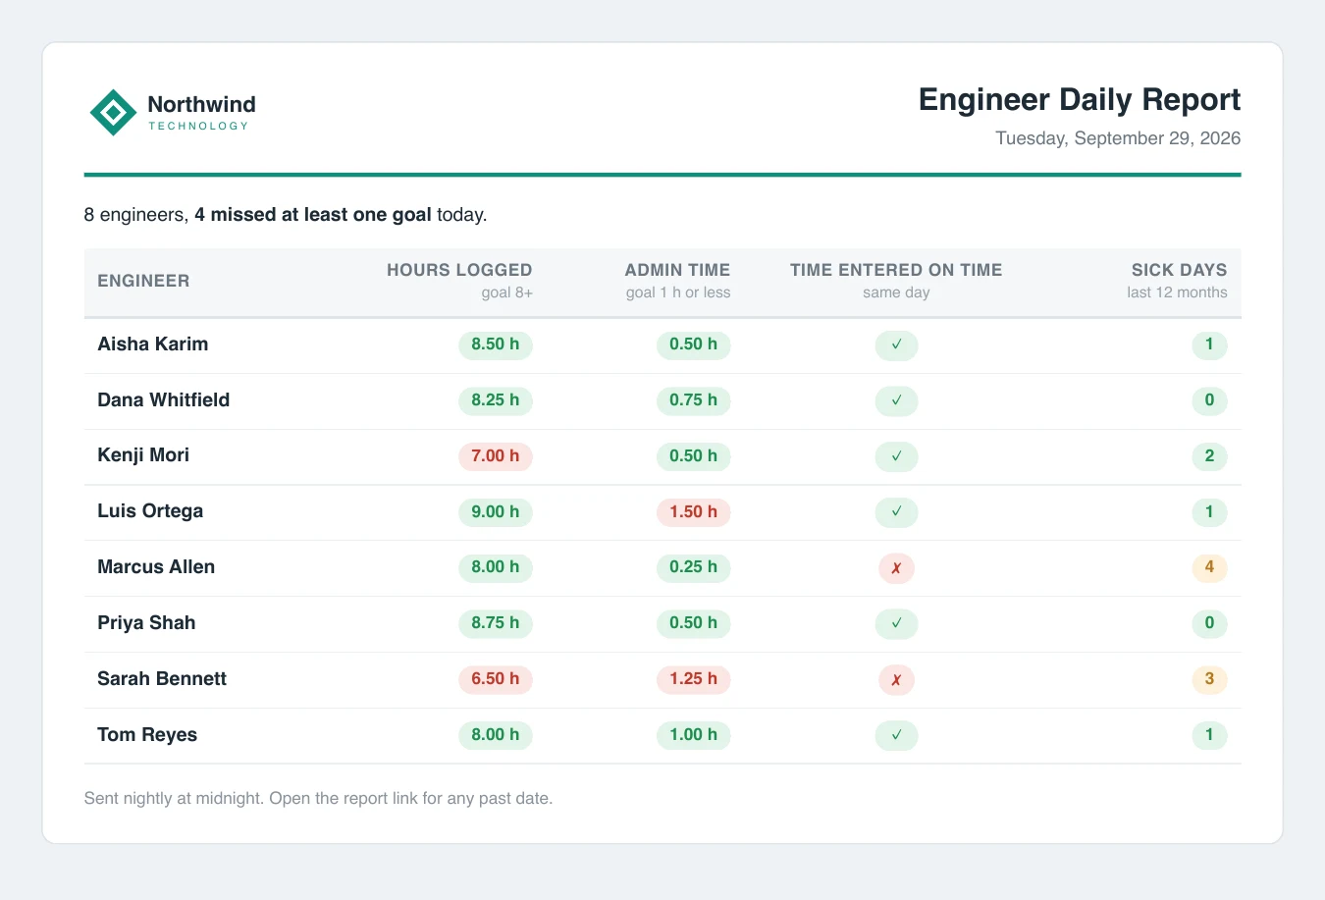Select Tom Reyes's 1.00 h admin time

694,735
